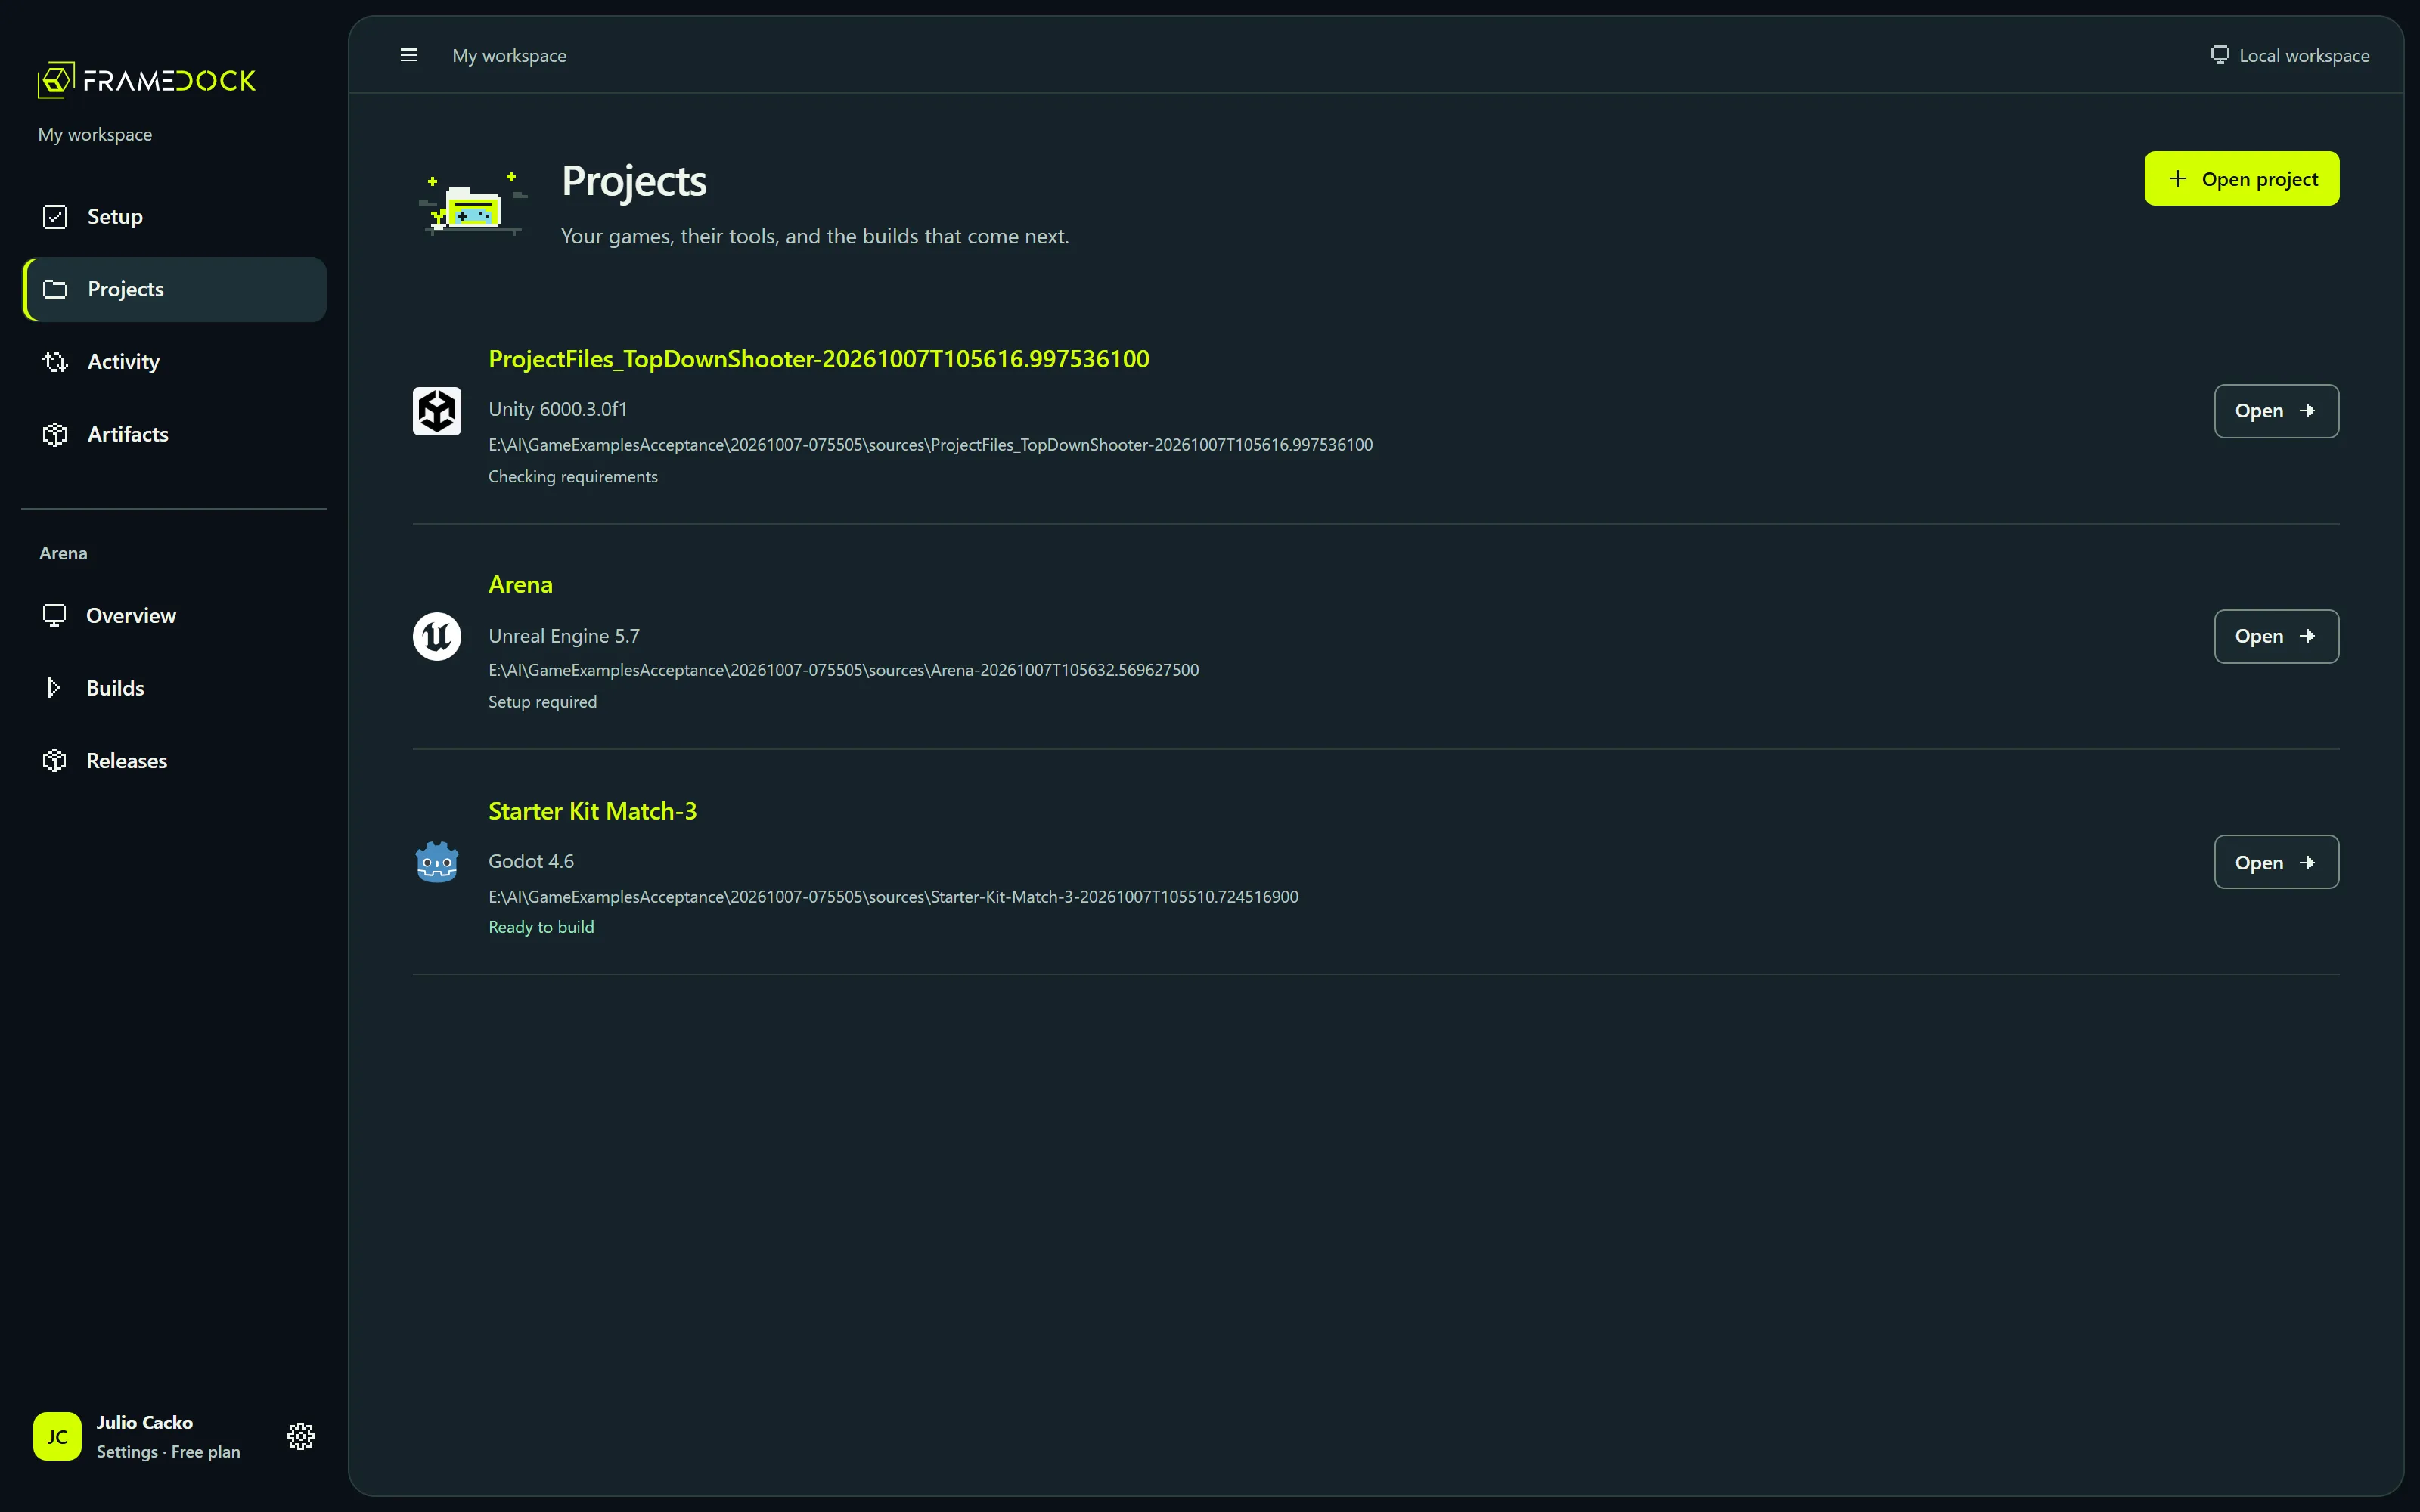
Task: Click the JC user avatar
Action: [x=57, y=1436]
